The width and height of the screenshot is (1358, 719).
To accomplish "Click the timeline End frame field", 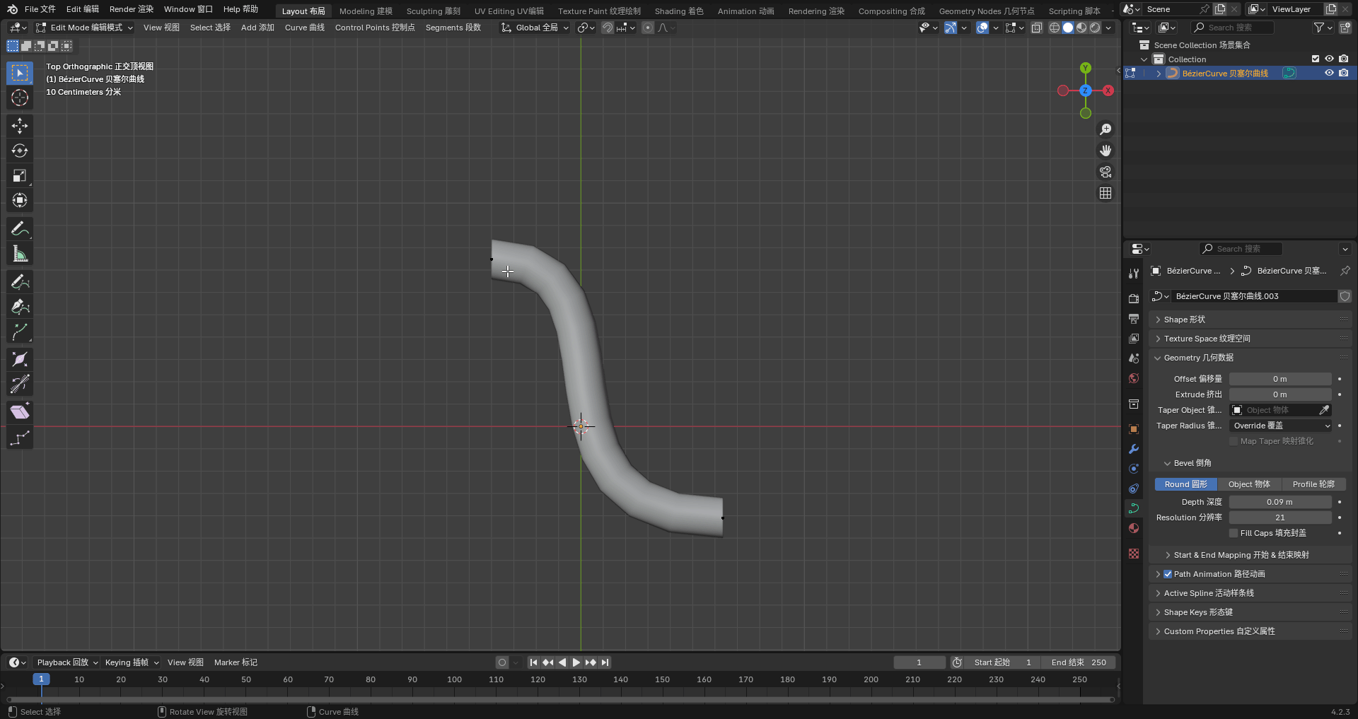I will (x=1079, y=662).
